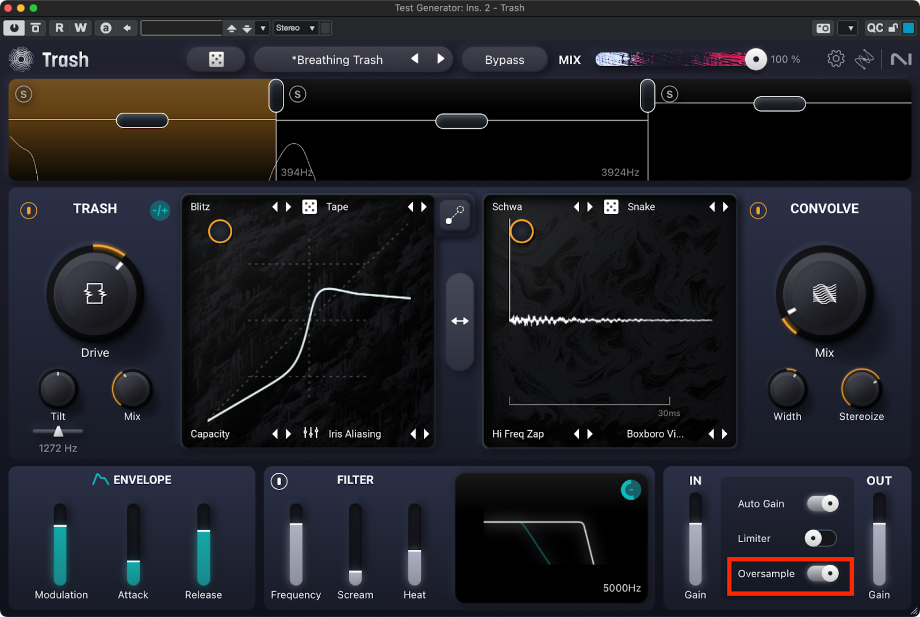Click the Envelope curve icon
This screenshot has width=920, height=617.
point(101,479)
